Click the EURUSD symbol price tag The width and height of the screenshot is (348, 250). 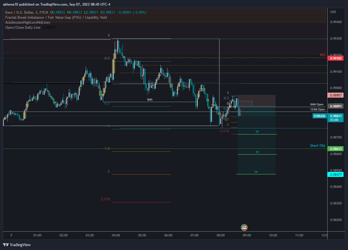point(319,116)
